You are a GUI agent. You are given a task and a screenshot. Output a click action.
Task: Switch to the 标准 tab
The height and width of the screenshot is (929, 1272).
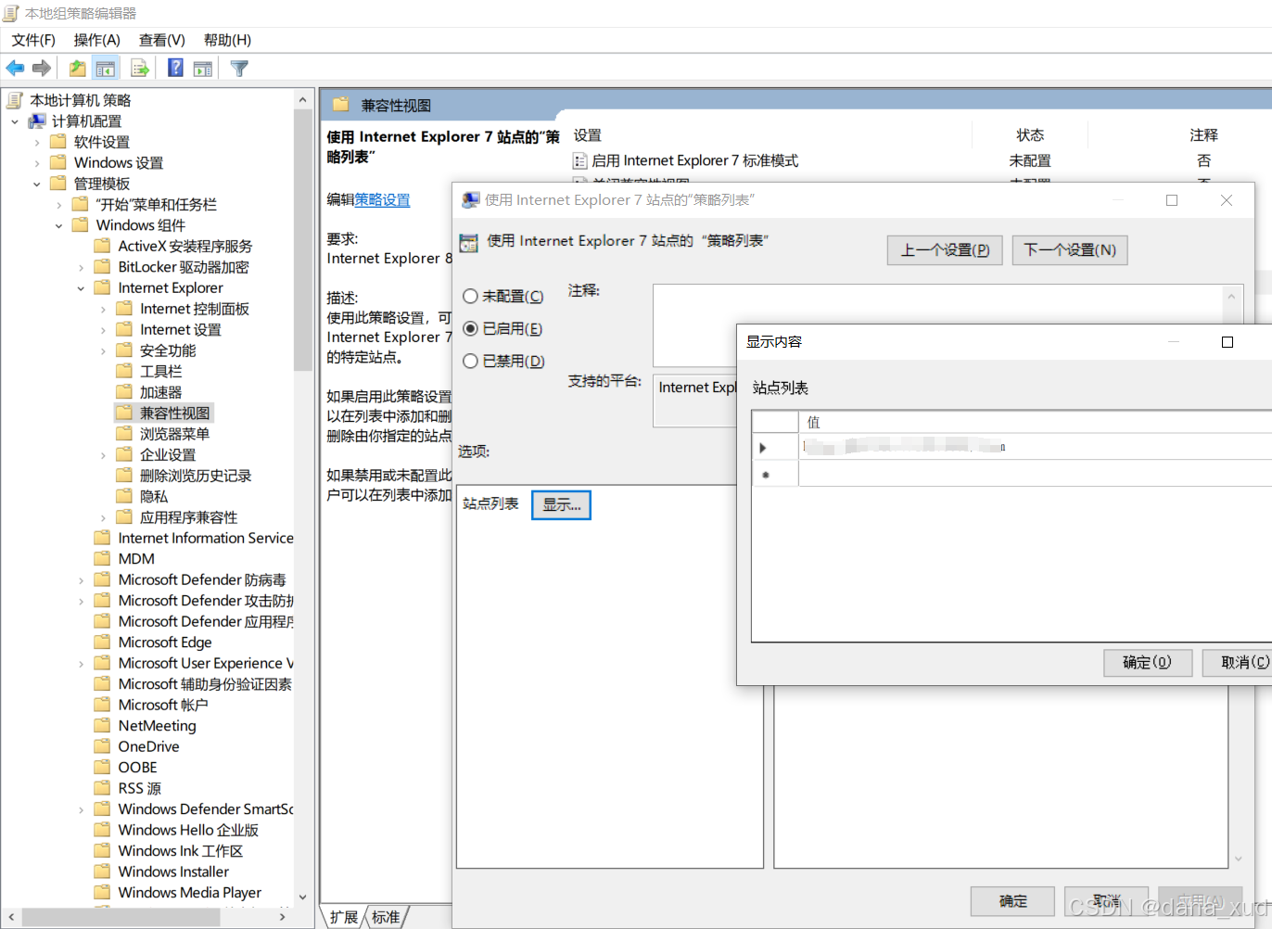386,917
